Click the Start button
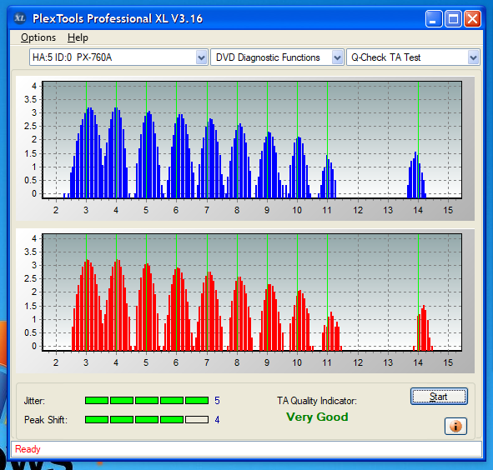The height and width of the screenshot is (470, 493). [x=439, y=397]
